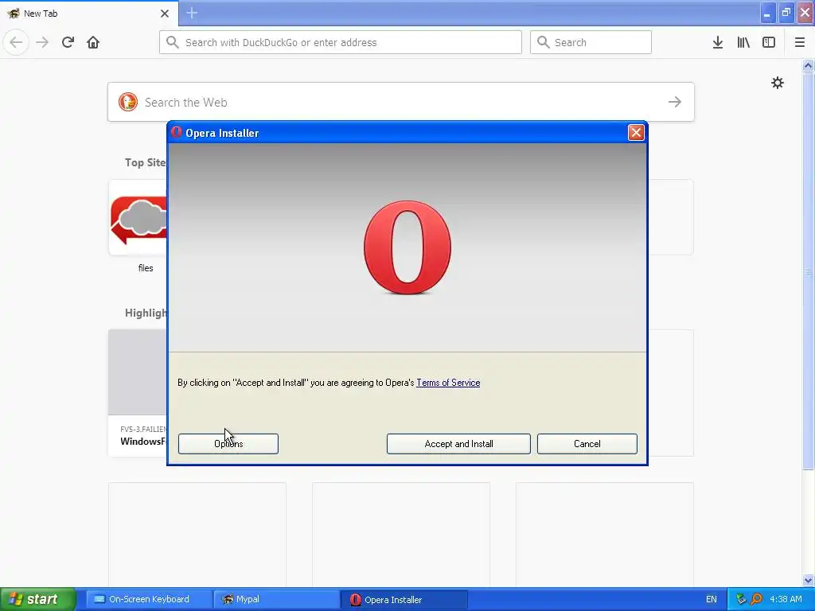Click the DuckDuckGo logo icon
Screen dimensions: 815x611
coord(128,102)
